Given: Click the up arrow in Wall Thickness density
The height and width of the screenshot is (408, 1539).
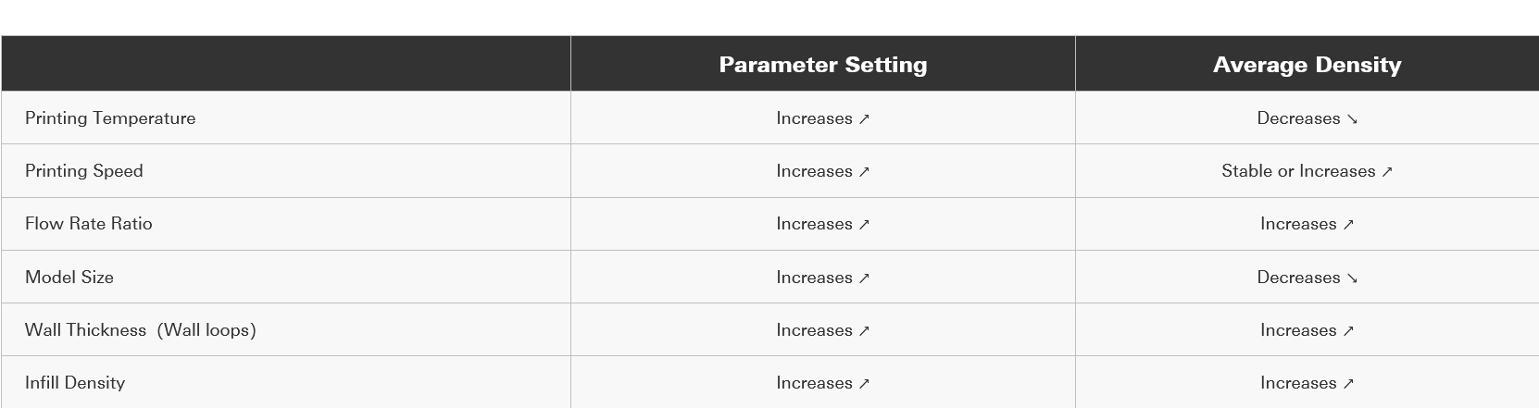Looking at the screenshot, I should pyautogui.click(x=1348, y=331).
